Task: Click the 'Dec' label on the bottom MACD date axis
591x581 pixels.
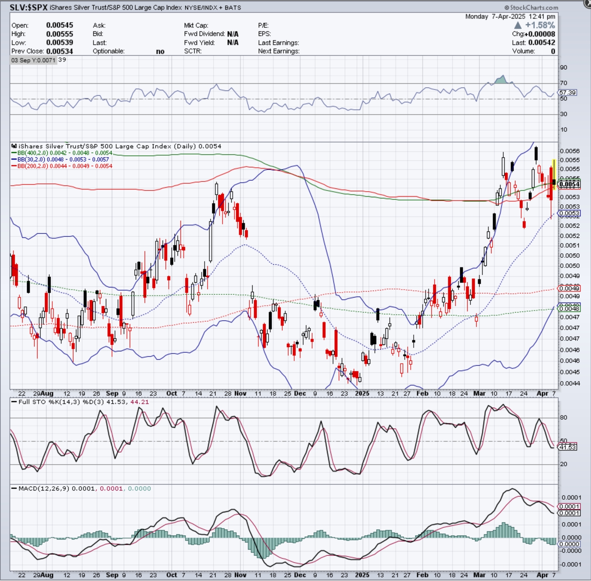Action: click(x=300, y=575)
